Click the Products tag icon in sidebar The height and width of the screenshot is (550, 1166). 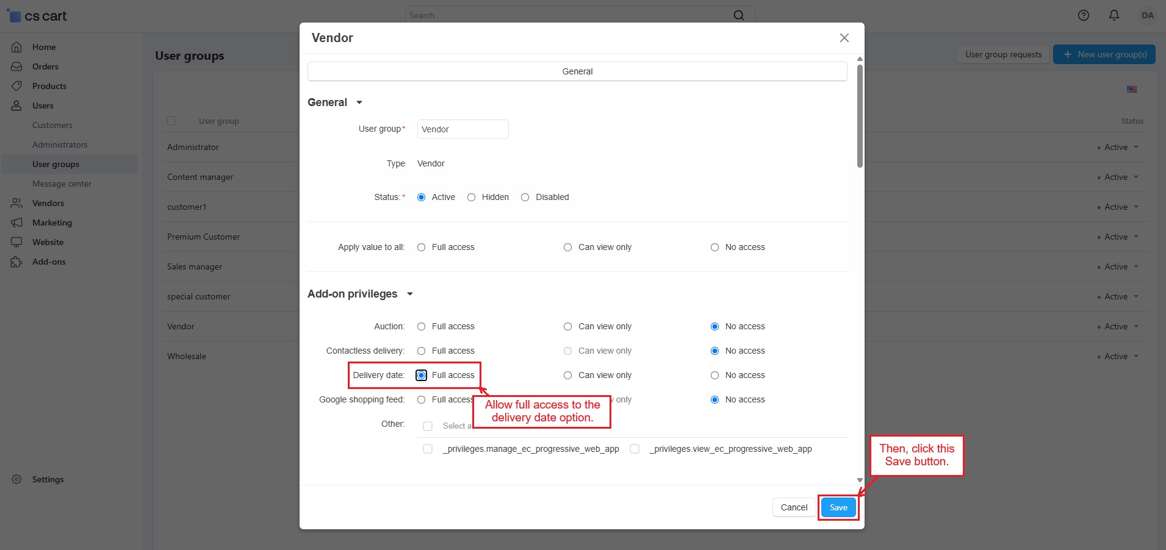16,86
